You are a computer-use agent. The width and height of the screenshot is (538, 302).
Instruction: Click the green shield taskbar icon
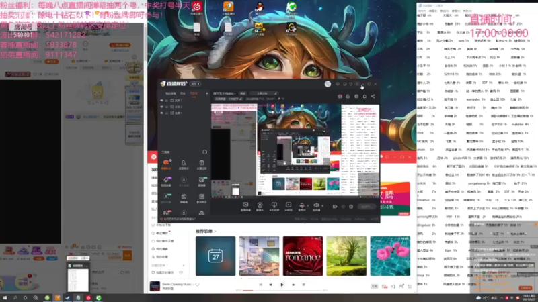click(x=99, y=298)
